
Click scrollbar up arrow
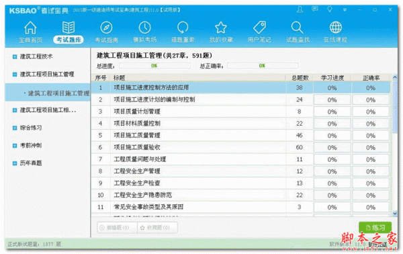pyautogui.click(x=395, y=77)
